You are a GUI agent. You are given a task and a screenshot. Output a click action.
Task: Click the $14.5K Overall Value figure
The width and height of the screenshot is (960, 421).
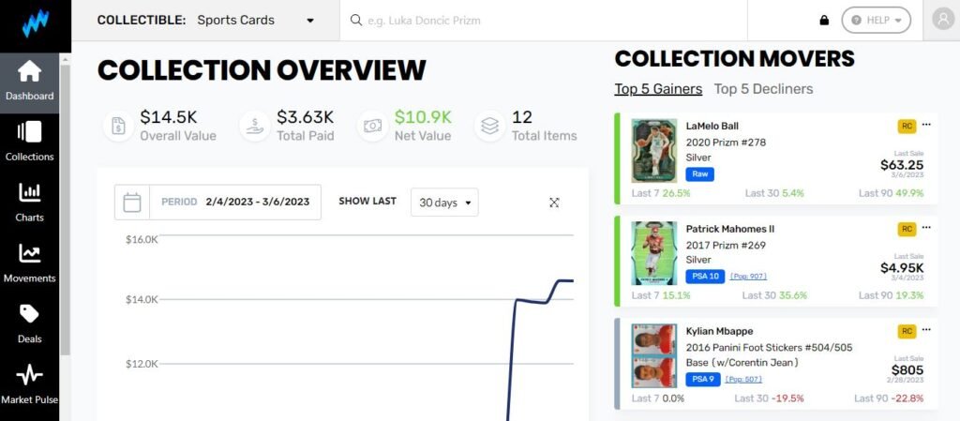click(x=169, y=117)
